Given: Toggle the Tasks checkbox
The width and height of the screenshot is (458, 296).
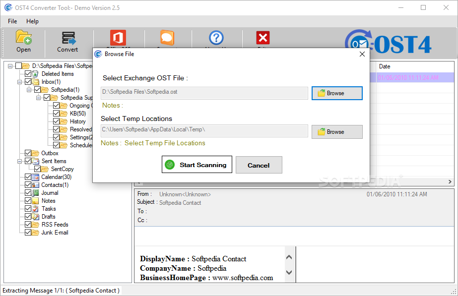Looking at the screenshot, I should click(28, 208).
